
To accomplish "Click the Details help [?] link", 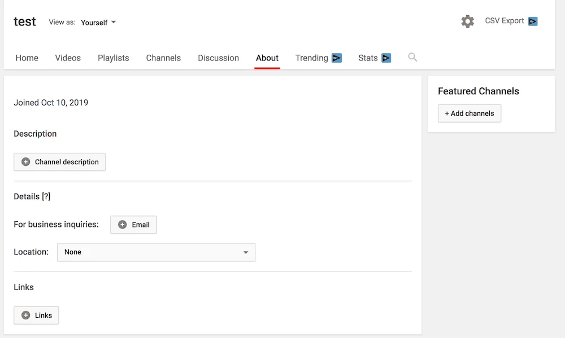I will (46, 196).
